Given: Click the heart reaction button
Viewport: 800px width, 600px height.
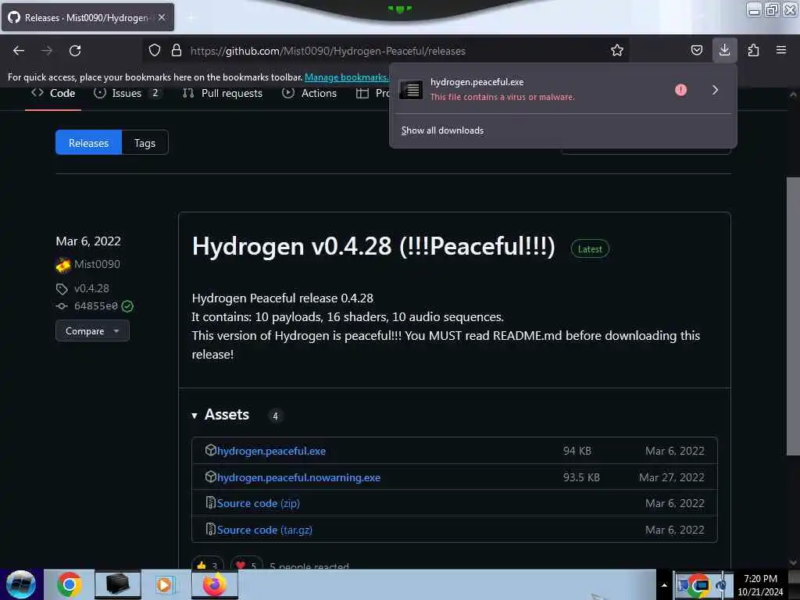Looking at the screenshot, I should click(246, 563).
